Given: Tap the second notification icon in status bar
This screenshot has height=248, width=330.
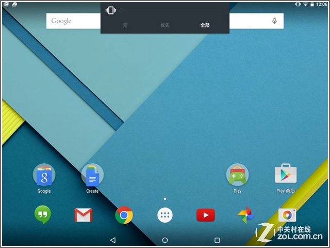Looking at the screenshot, I should coord(14,4).
